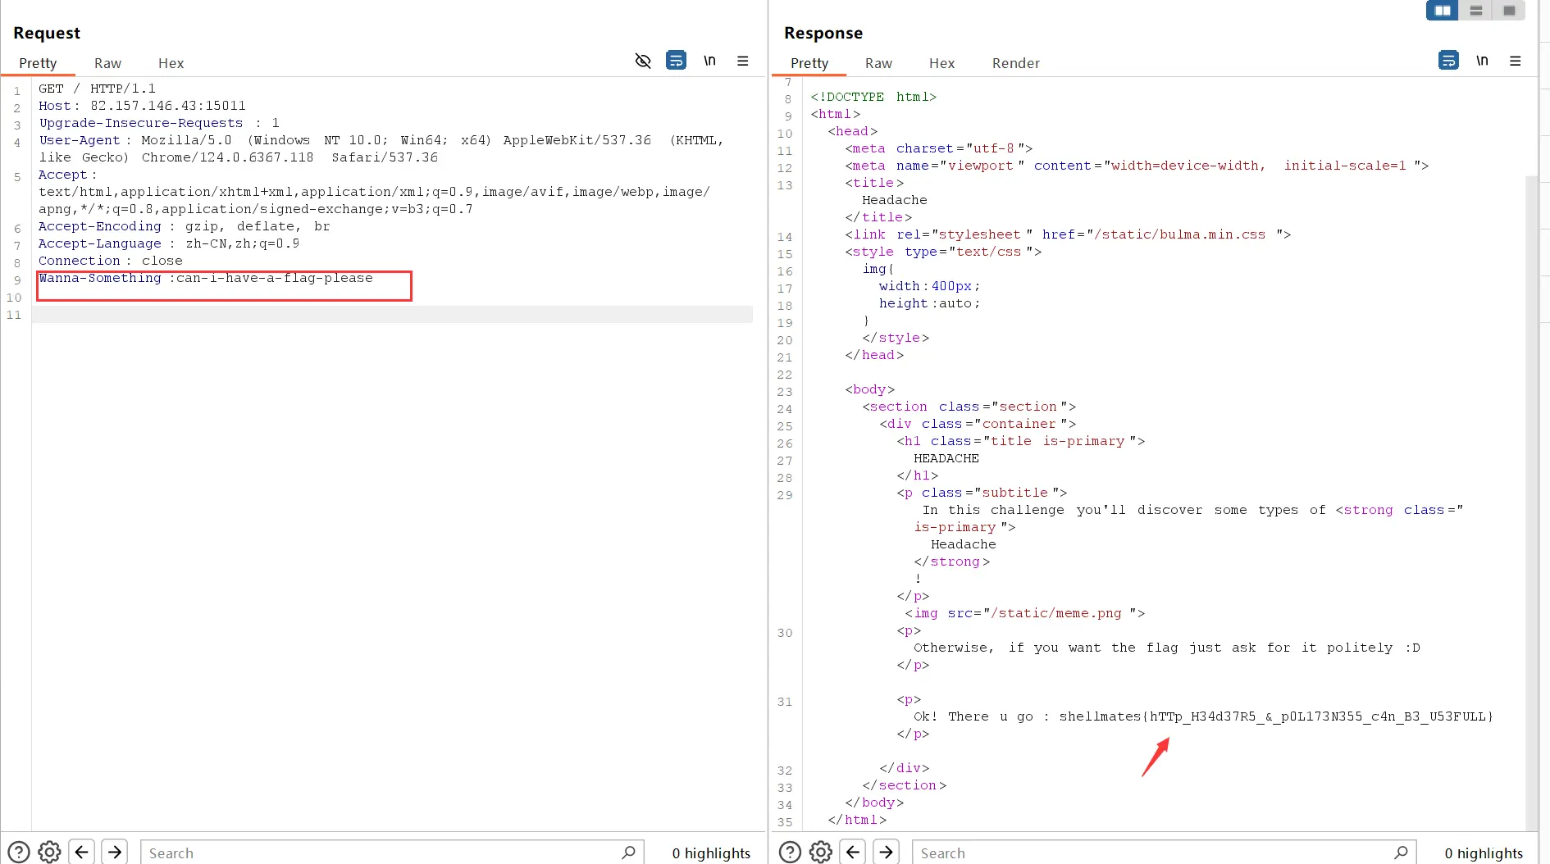Go to next search match in Request
This screenshot has height=864, width=1550.
click(115, 853)
